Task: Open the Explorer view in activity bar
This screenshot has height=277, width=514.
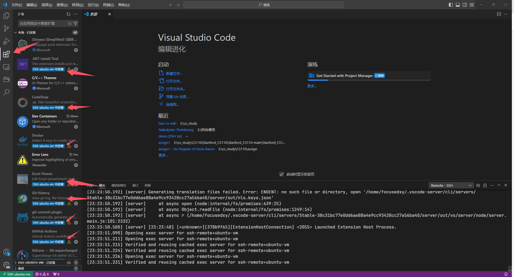Action: (x=6, y=16)
